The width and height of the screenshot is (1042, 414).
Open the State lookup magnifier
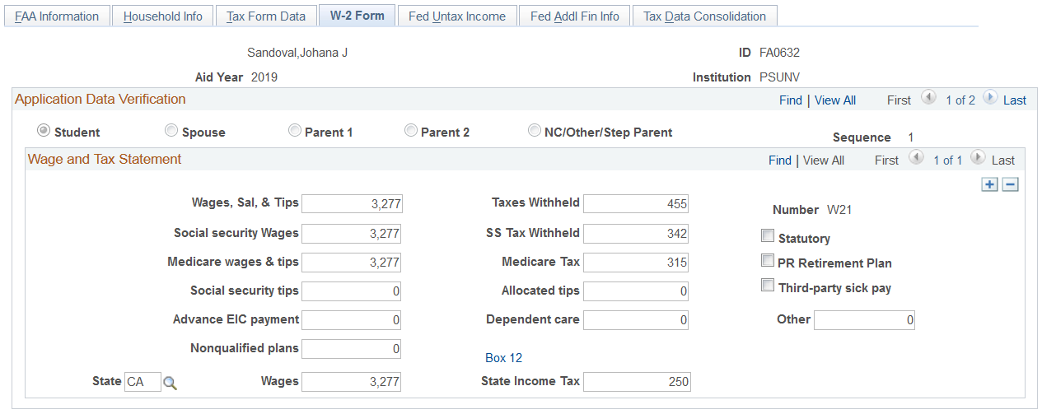[x=170, y=382]
